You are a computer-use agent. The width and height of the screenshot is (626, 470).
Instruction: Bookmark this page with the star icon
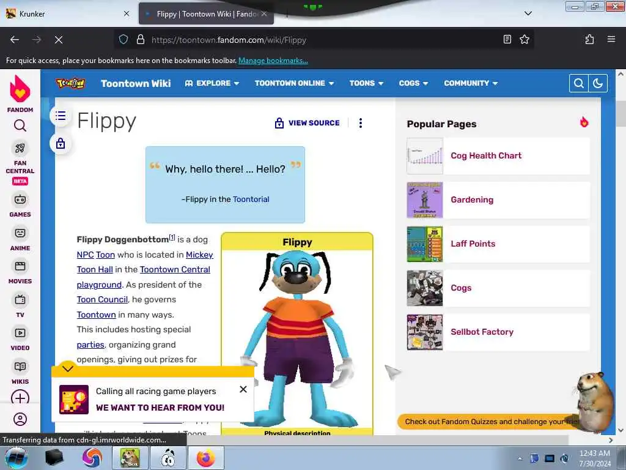tap(524, 40)
